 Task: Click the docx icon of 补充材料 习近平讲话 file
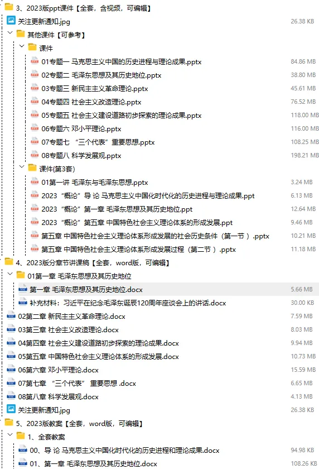pos(23,303)
